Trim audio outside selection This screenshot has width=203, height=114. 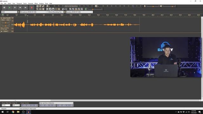coord(56,9)
